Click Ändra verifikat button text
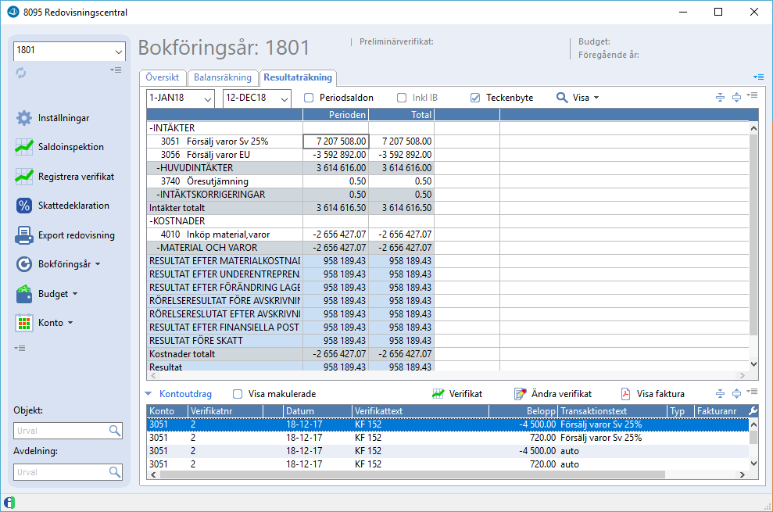This screenshot has width=773, height=512. click(561, 394)
